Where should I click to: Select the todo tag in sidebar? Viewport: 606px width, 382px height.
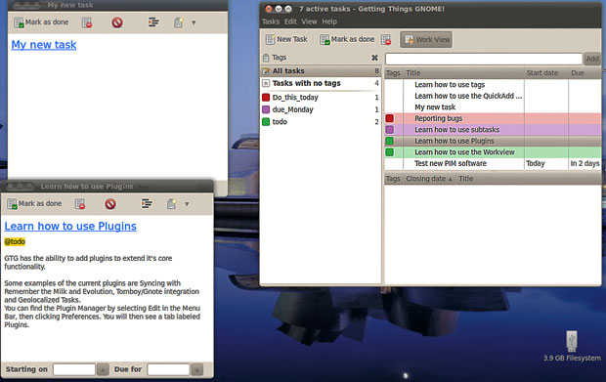point(321,122)
